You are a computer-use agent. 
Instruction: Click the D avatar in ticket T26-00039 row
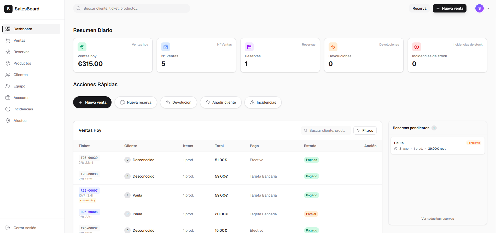(x=127, y=160)
